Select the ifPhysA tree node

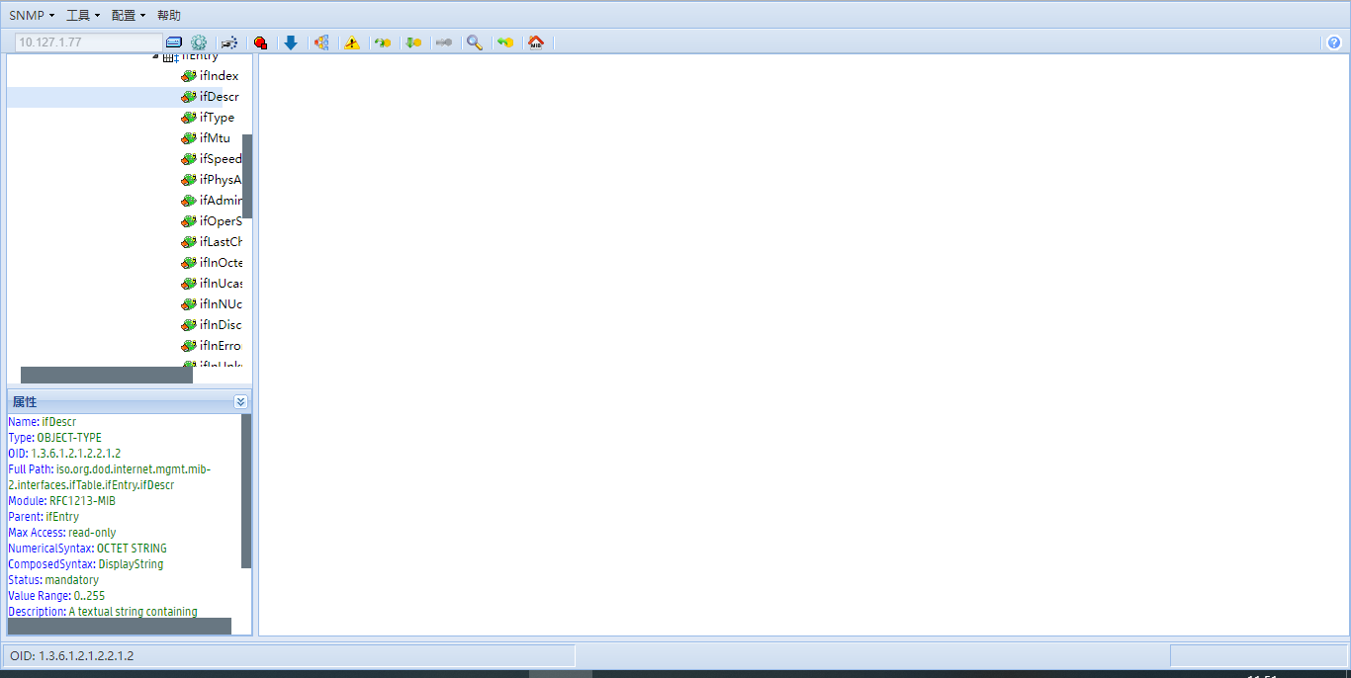click(x=220, y=180)
